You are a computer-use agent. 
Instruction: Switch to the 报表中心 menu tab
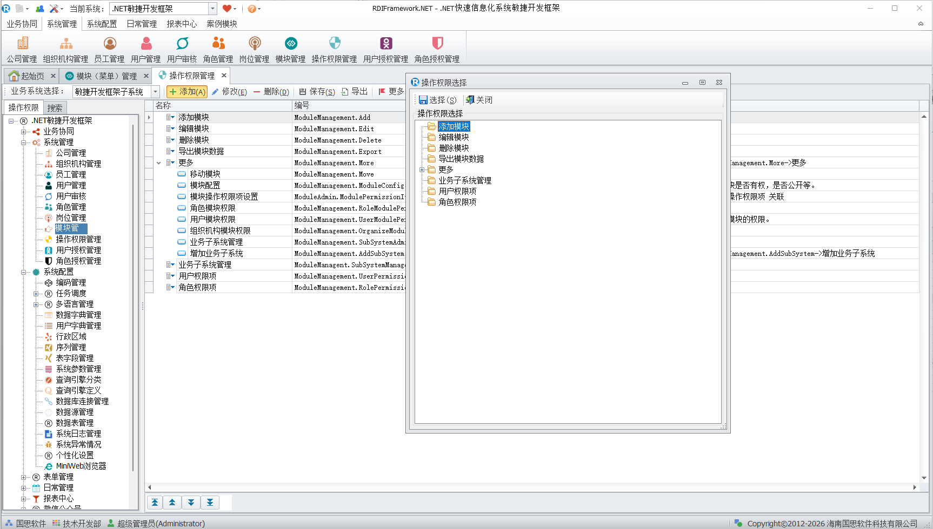click(x=182, y=24)
